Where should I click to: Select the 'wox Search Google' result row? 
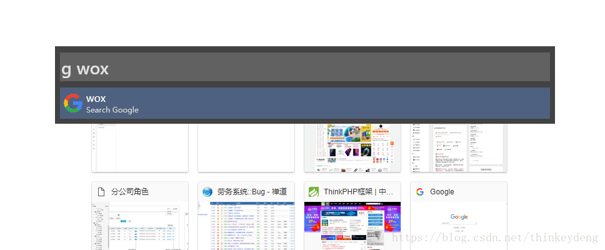305,103
